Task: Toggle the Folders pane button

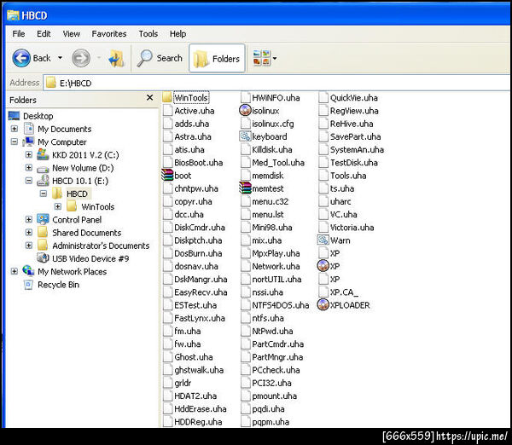Action: (x=217, y=58)
